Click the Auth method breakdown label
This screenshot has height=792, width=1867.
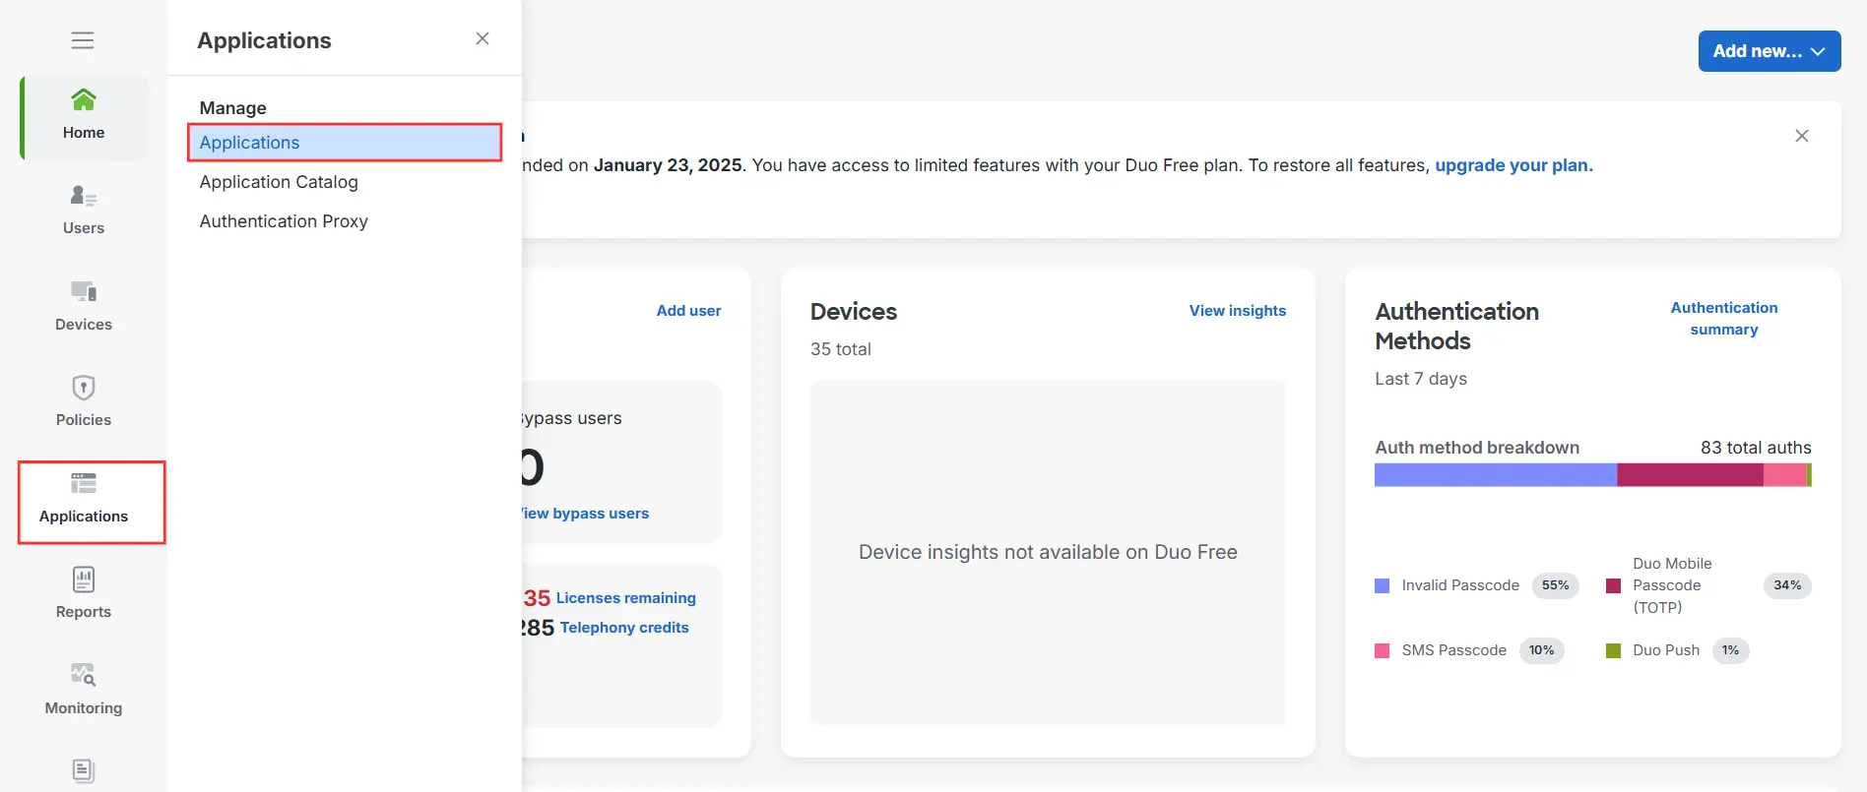click(x=1477, y=448)
